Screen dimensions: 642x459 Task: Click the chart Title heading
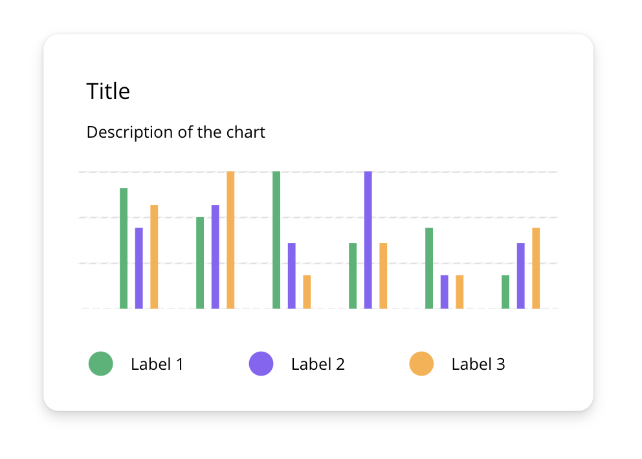tap(108, 91)
